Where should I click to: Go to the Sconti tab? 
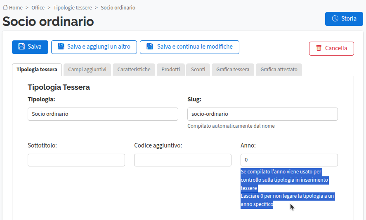point(198,70)
